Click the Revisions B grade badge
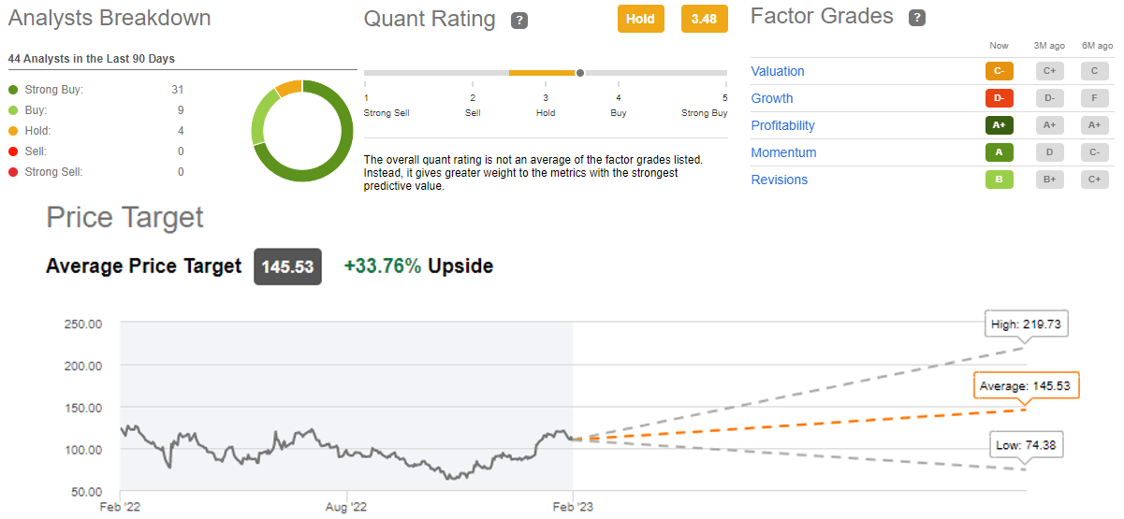The image size is (1124, 519). pos(1000,180)
